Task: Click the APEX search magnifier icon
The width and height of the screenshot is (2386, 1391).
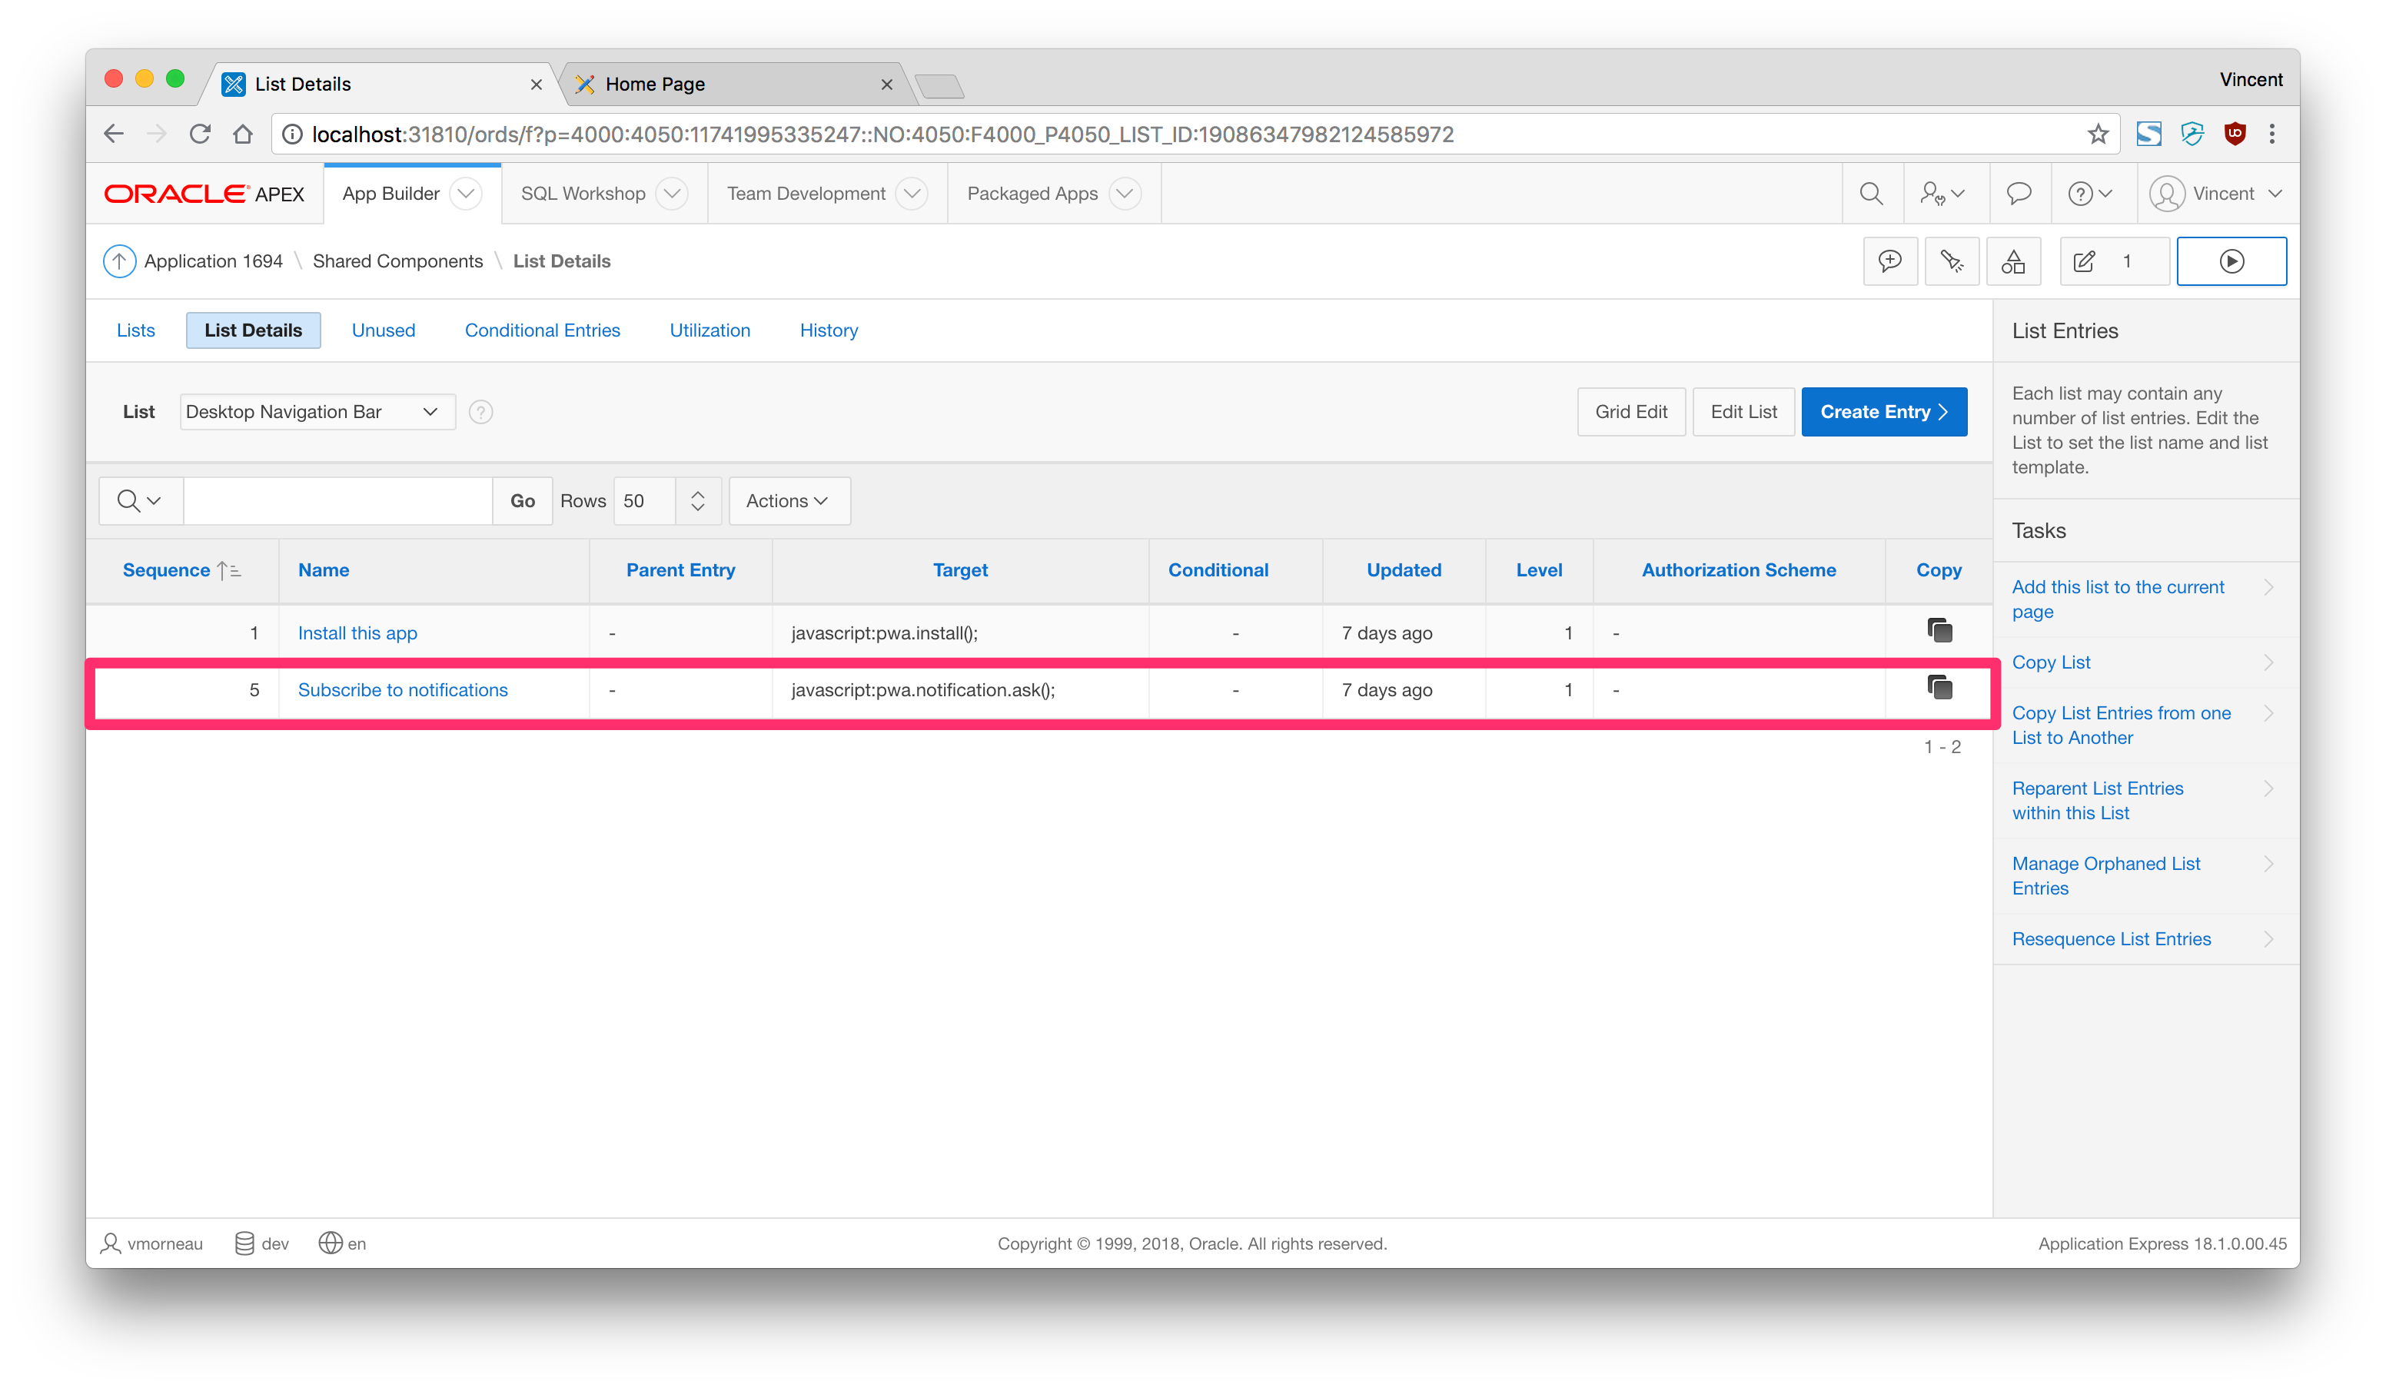Action: (1870, 194)
